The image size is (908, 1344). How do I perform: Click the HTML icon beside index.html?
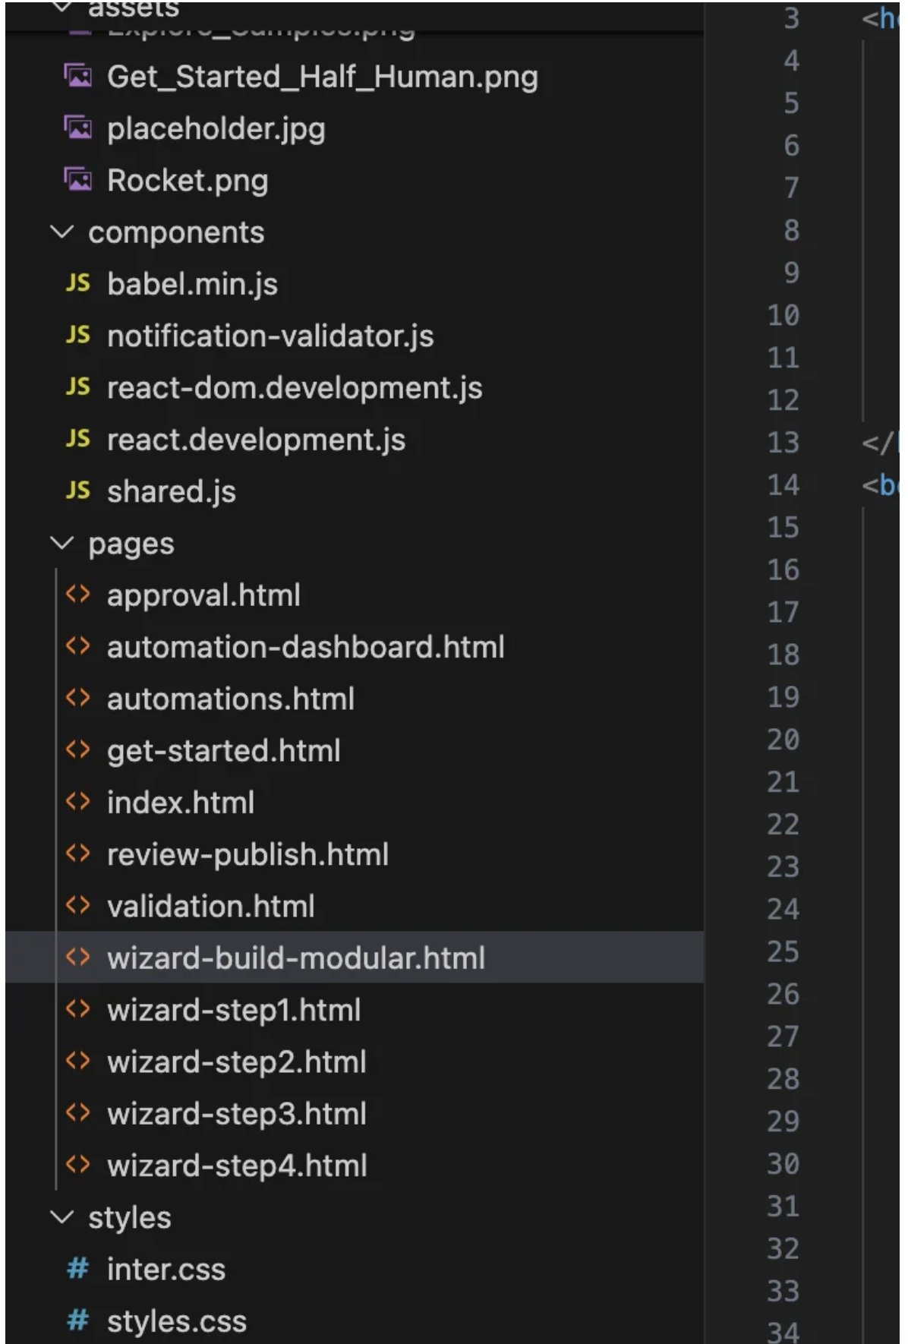point(78,803)
